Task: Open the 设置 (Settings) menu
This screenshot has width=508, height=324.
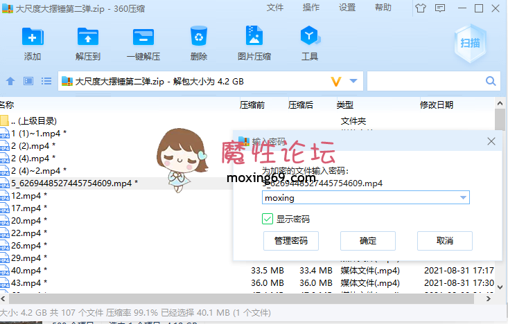Action: (x=347, y=8)
